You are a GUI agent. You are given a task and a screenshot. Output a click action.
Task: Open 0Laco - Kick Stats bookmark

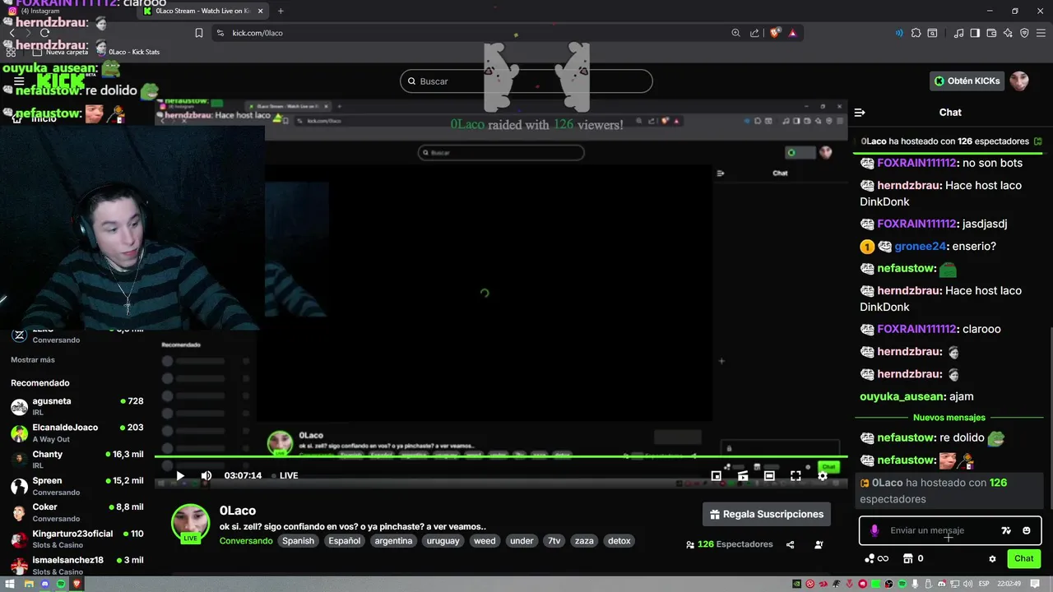click(x=128, y=52)
